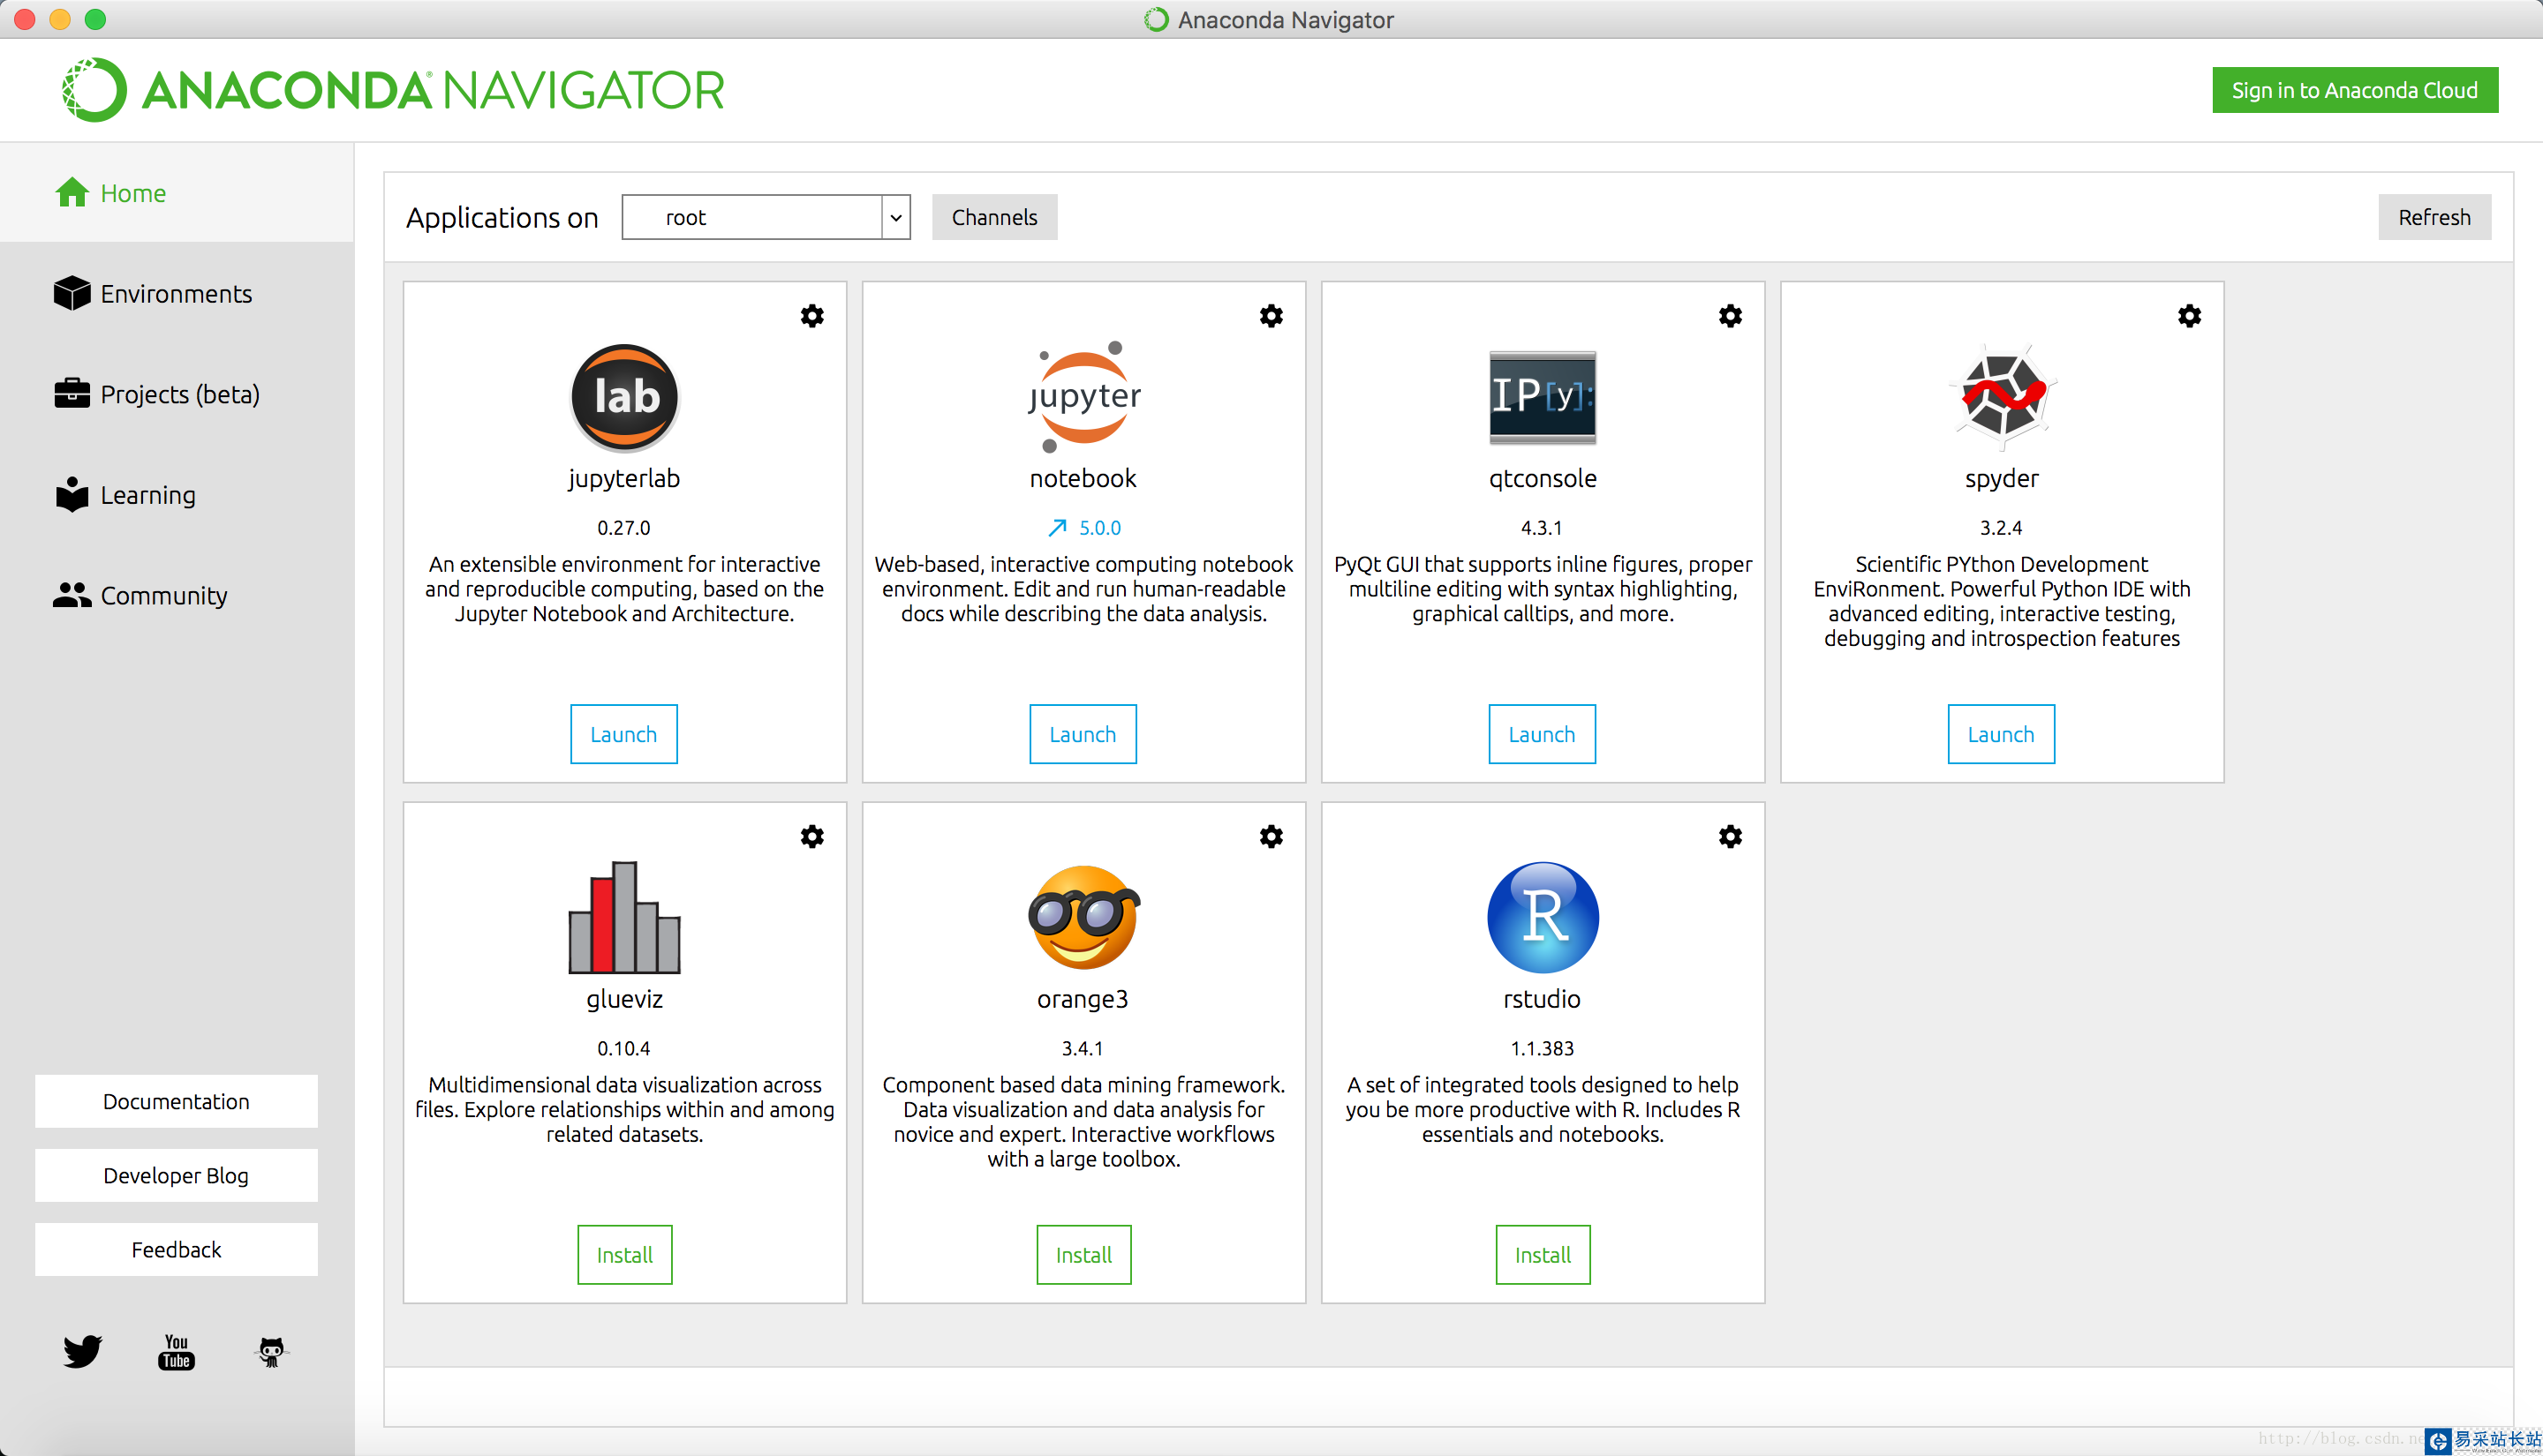Click Sign in to Anaconda Cloud
Screen dimensions: 2543x1456
(2354, 90)
